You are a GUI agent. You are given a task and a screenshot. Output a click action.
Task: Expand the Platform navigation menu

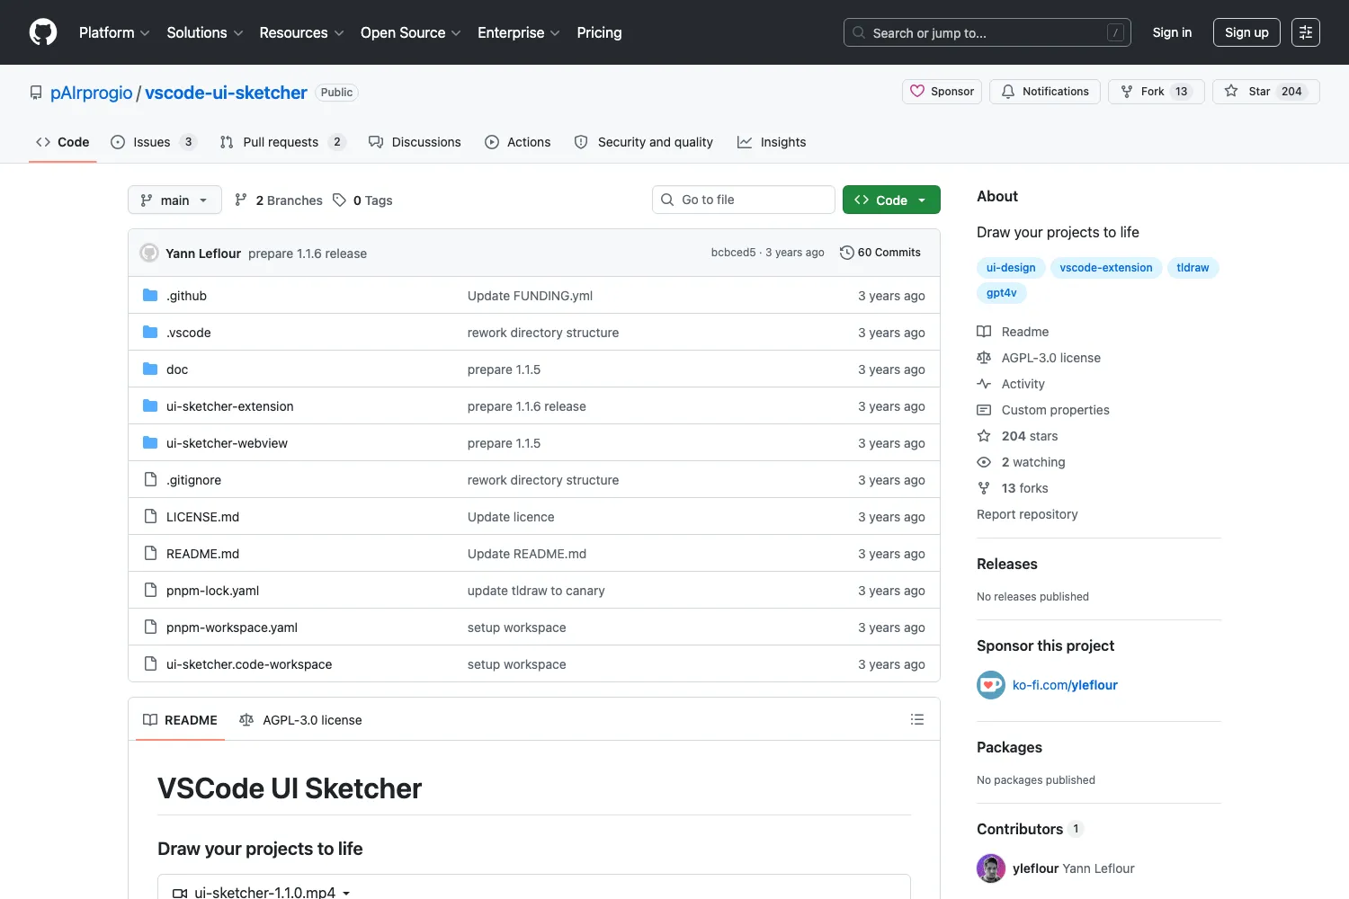(x=114, y=32)
